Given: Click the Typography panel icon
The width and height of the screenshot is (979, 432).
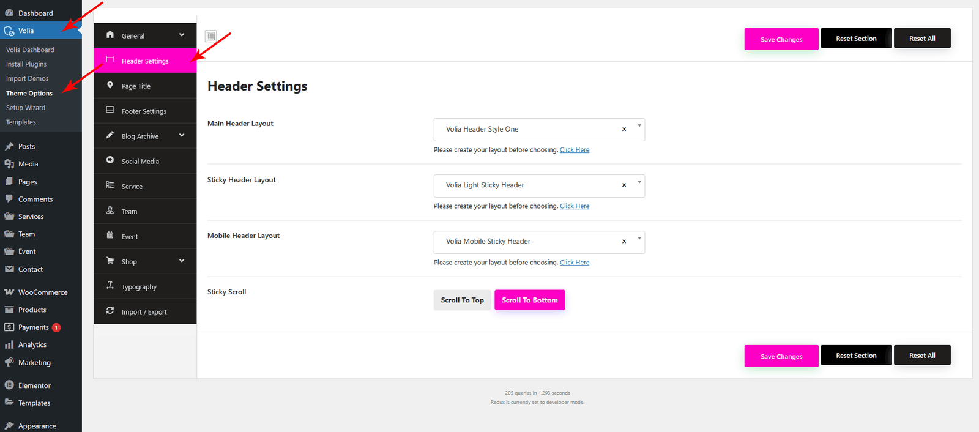Looking at the screenshot, I should click(x=110, y=286).
